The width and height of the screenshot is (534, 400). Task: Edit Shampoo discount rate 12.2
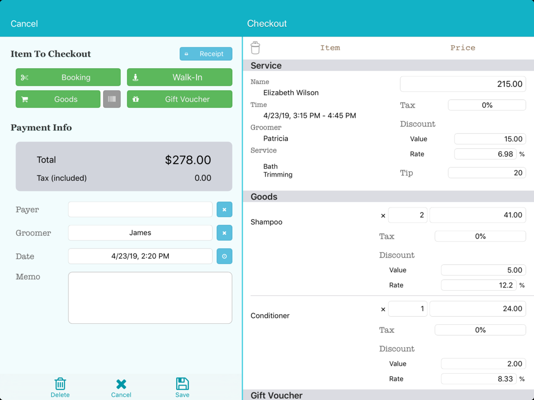point(479,285)
